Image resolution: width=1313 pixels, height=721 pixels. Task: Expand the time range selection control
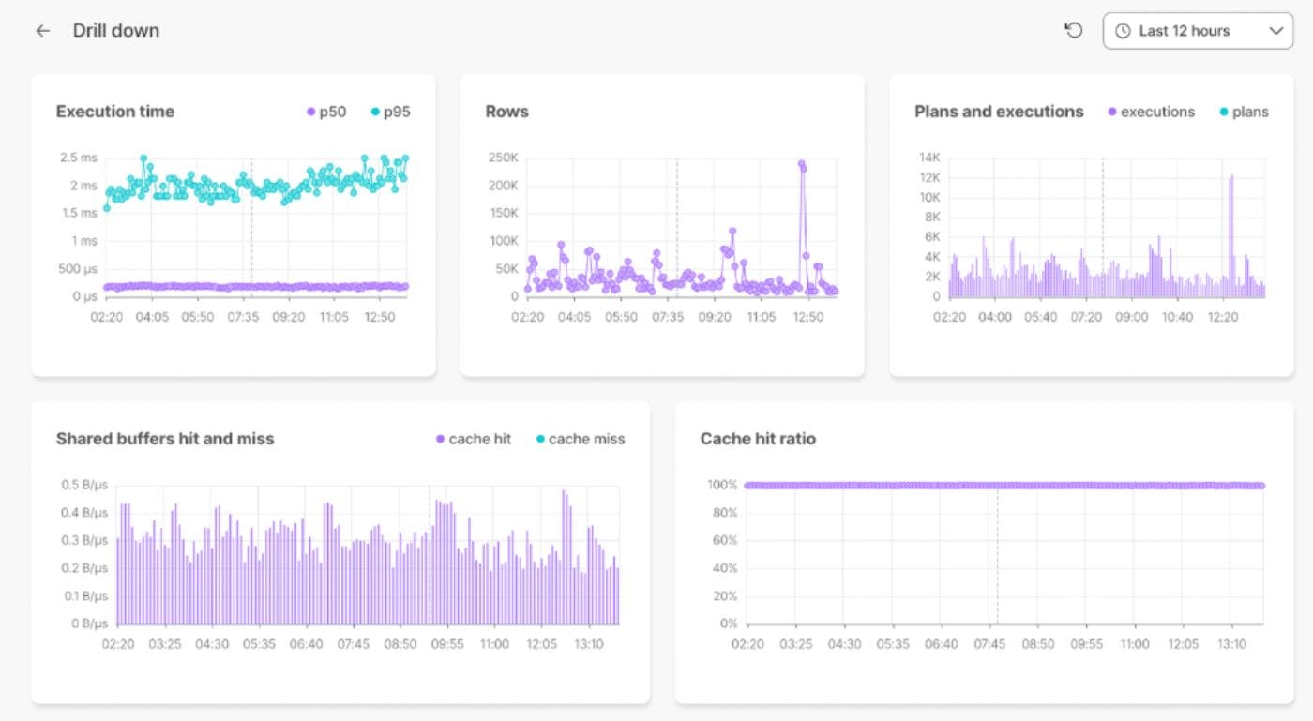1198,30
